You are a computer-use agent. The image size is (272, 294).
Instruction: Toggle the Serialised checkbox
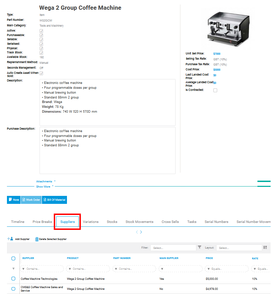tap(41, 44)
